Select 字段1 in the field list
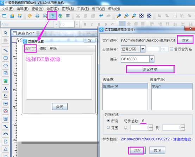The height and width of the screenshot is (157, 195). click(x=172, y=86)
